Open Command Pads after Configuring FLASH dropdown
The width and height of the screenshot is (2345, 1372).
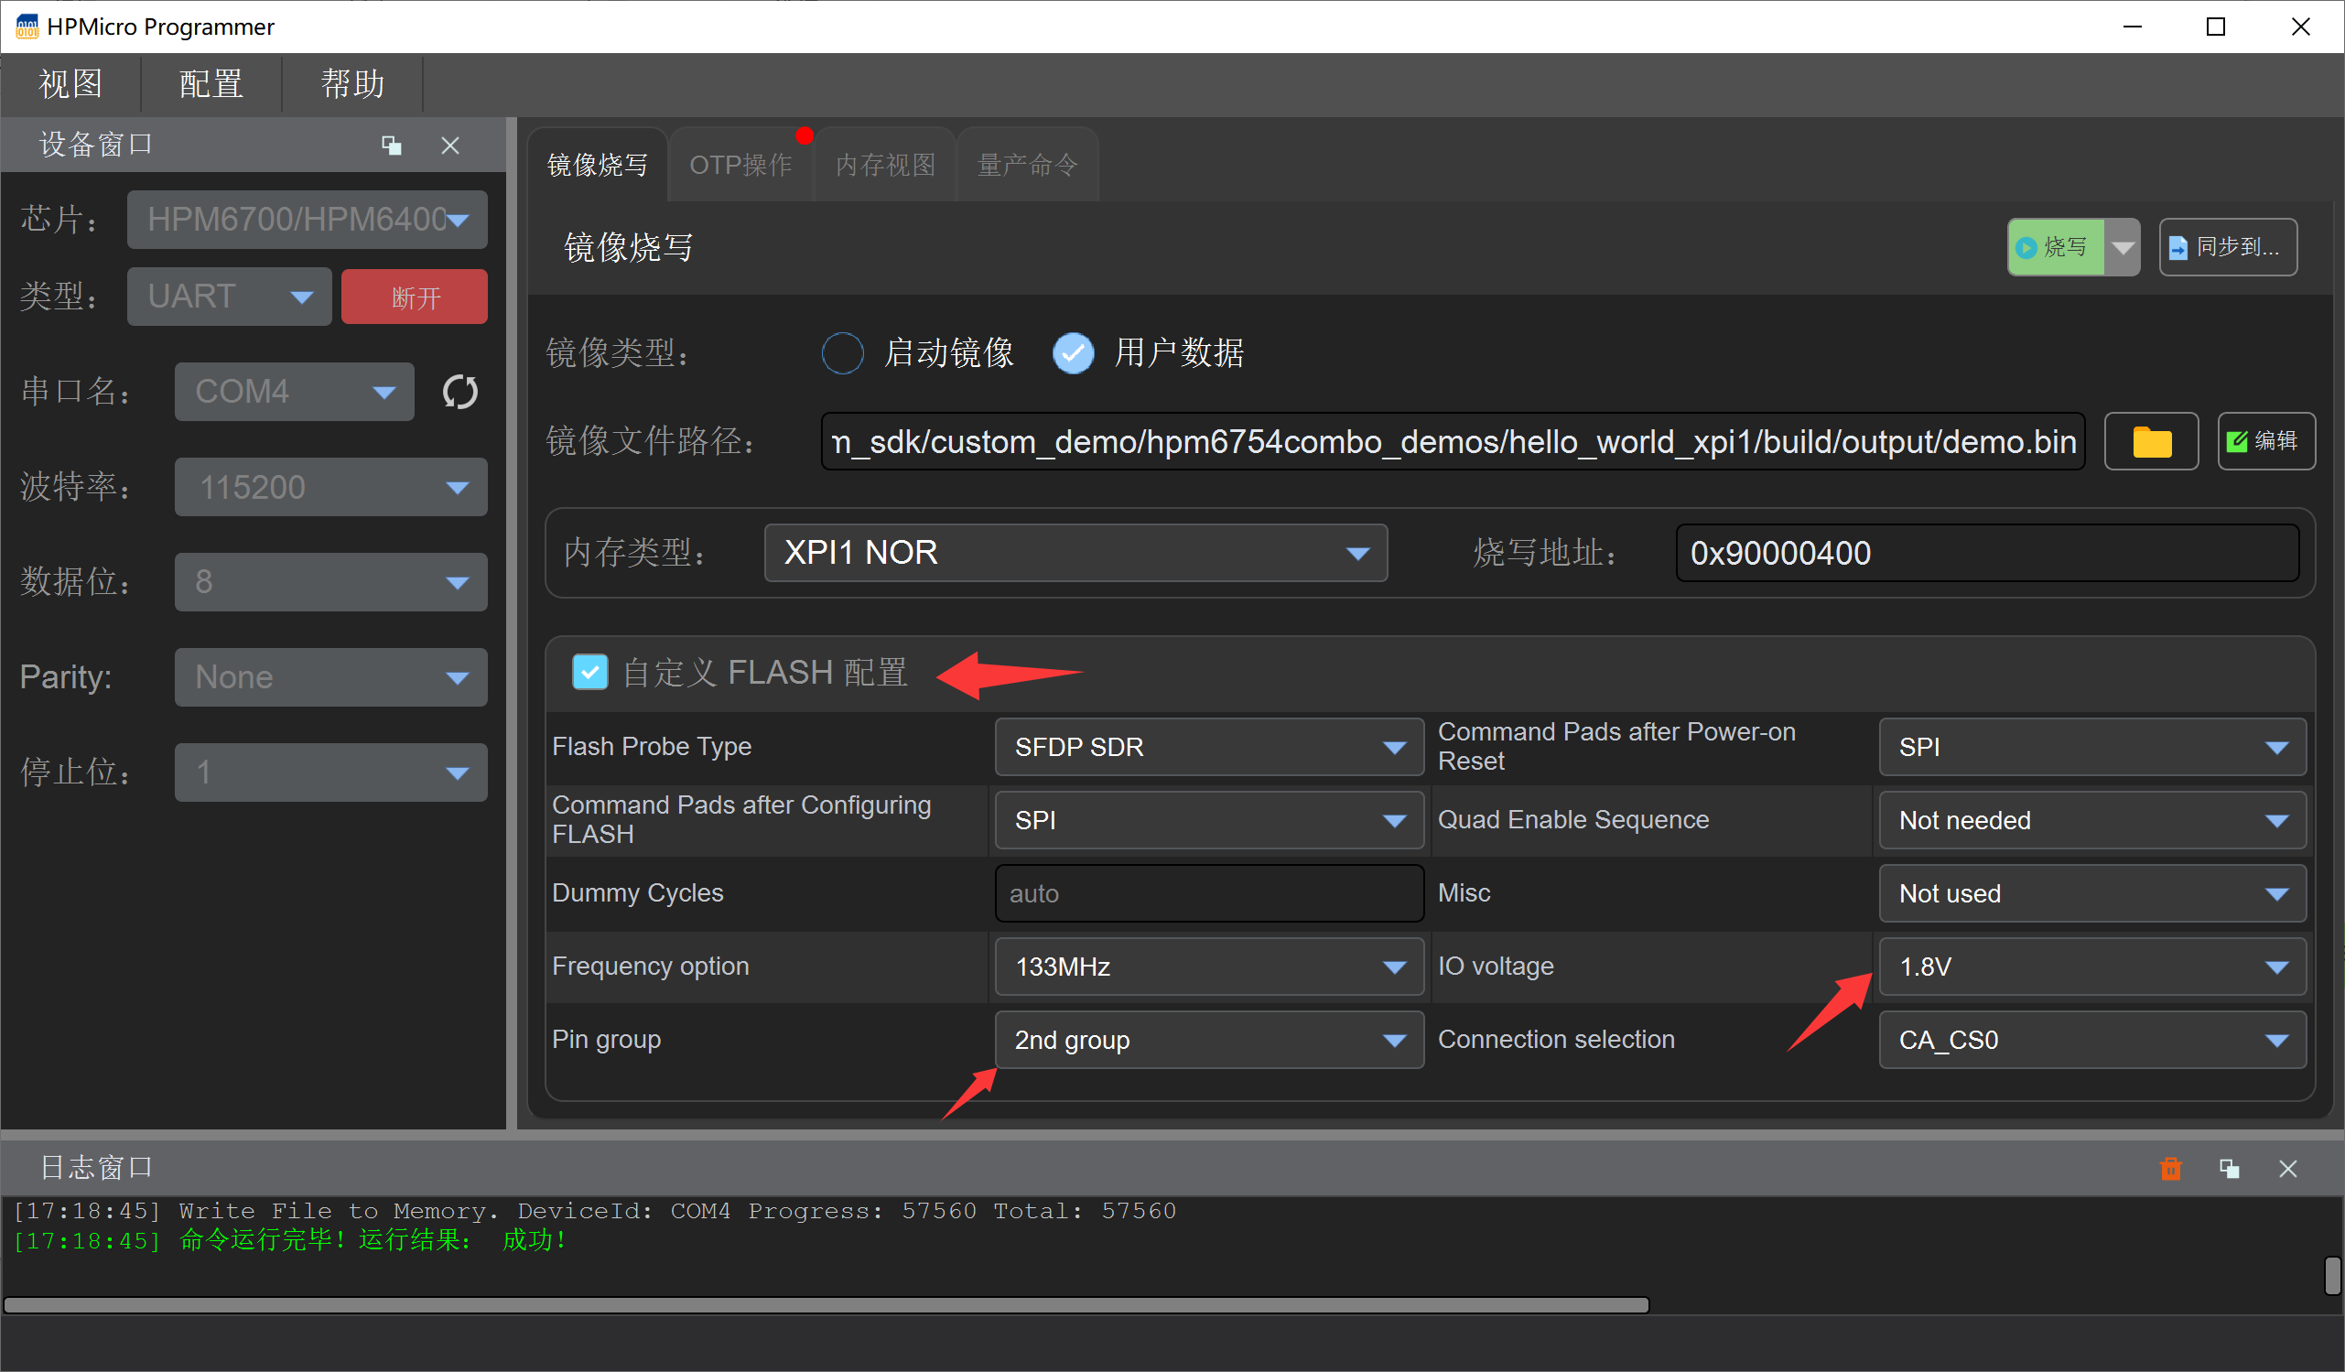pyautogui.click(x=1209, y=820)
